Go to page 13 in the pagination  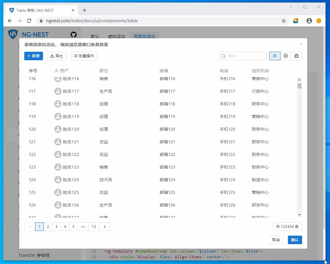tap(93, 226)
